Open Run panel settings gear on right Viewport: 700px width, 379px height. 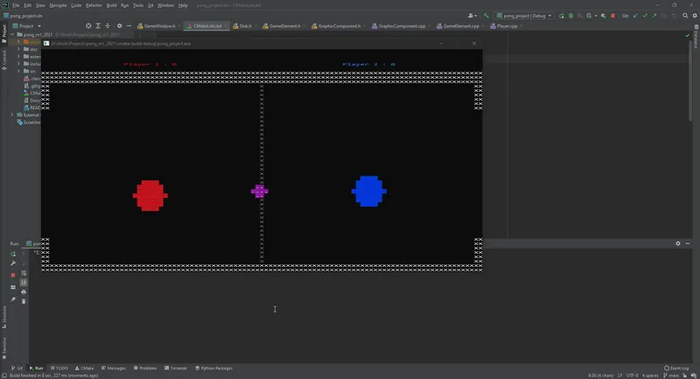[677, 243]
